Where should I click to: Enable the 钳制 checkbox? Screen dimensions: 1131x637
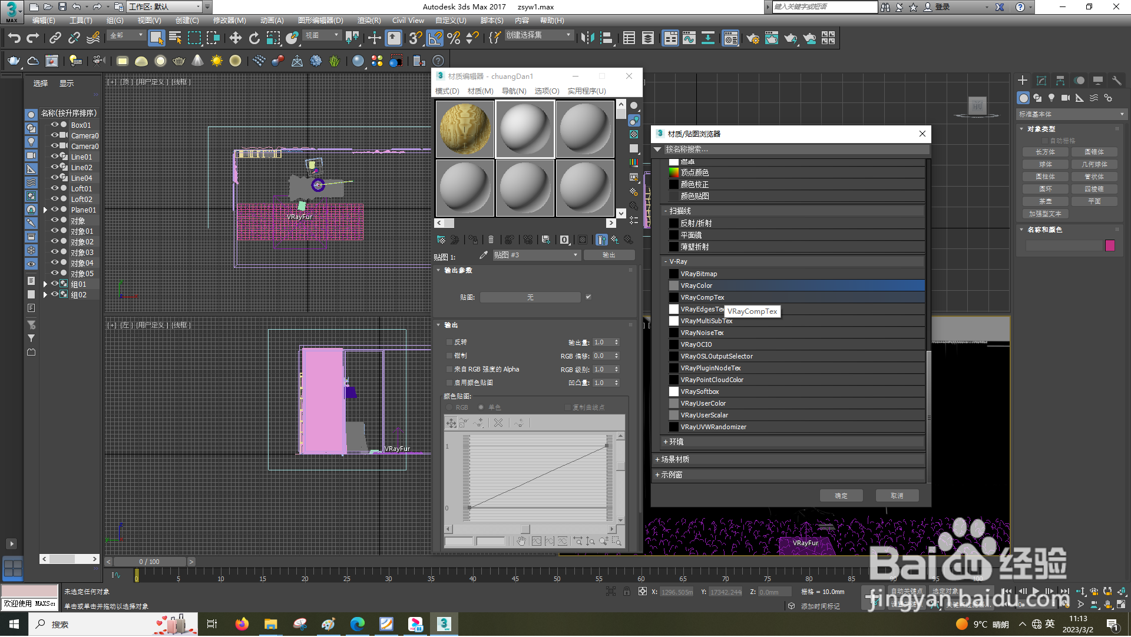(x=449, y=356)
